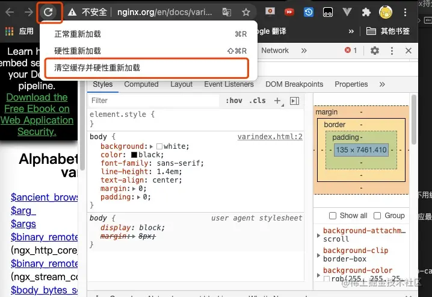Expand the background-attachment computed property
Viewport: 432px width, 297px height.
318,235
